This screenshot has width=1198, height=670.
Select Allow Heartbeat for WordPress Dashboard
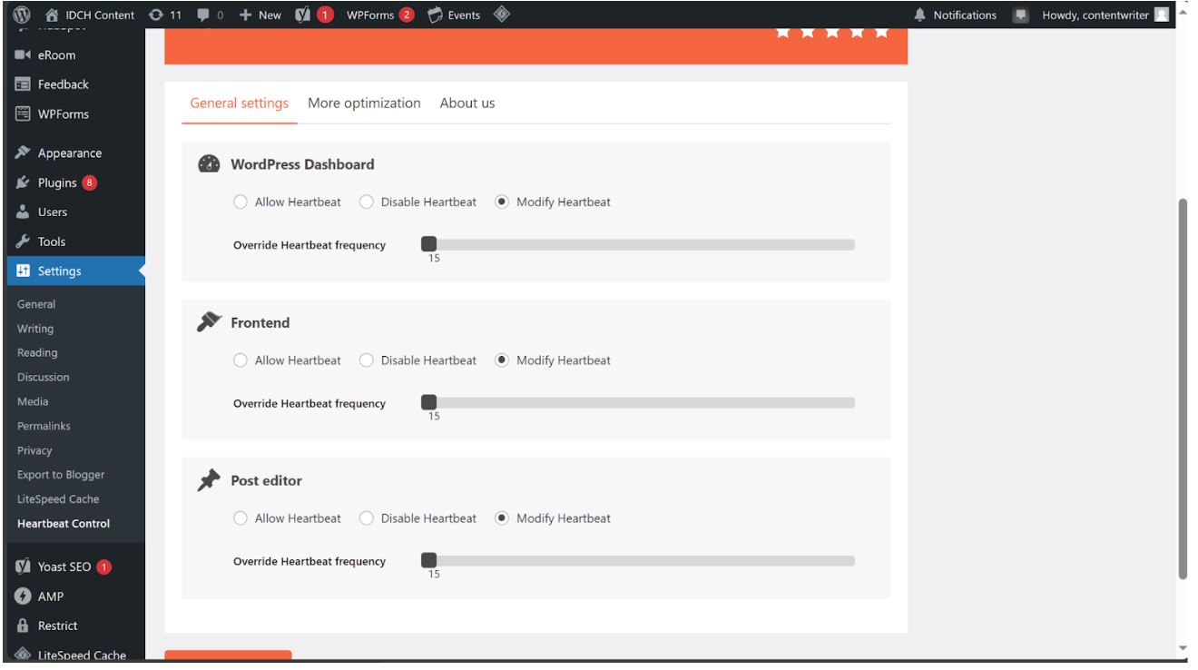240,202
